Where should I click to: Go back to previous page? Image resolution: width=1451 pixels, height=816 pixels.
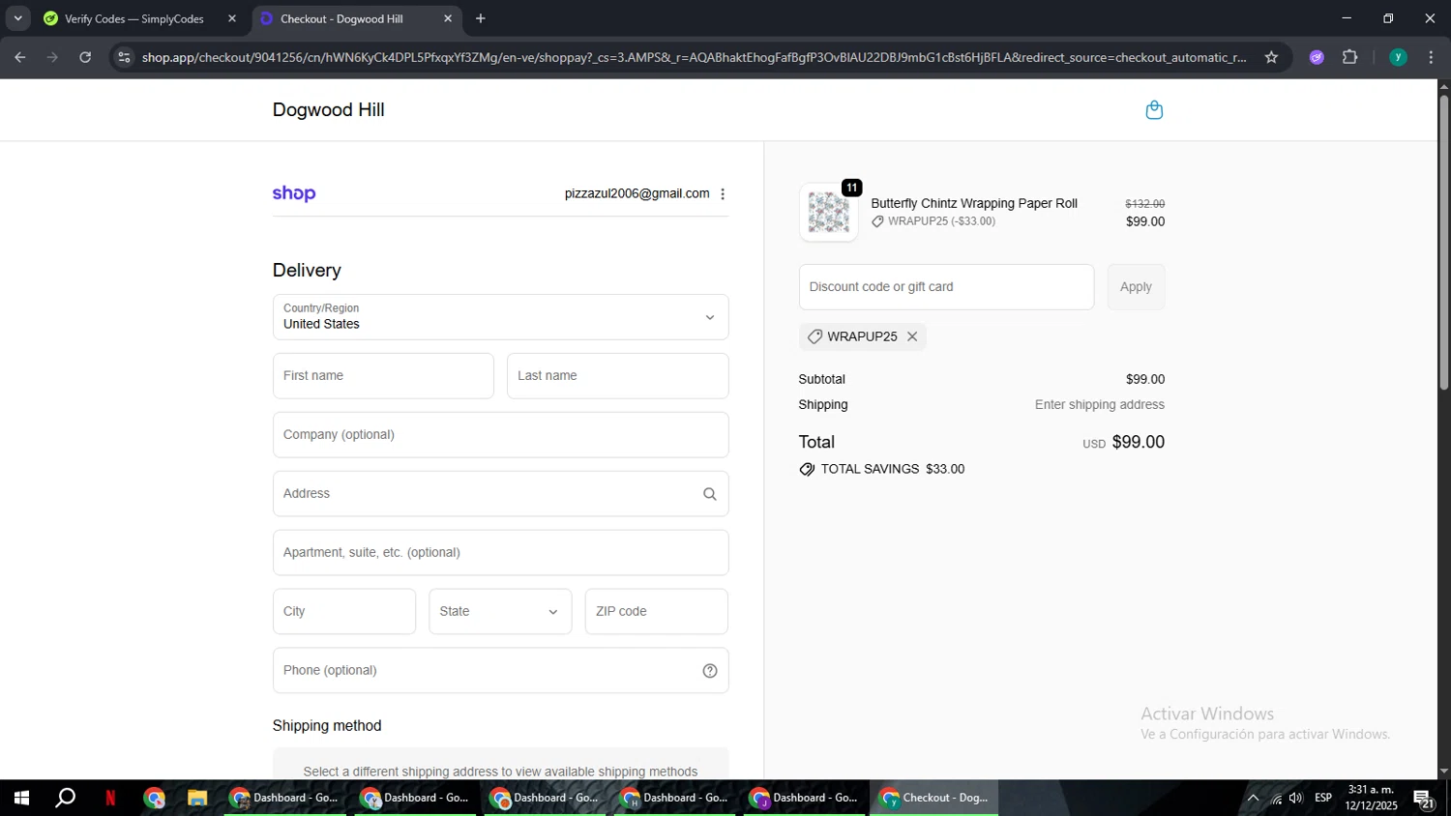(x=20, y=57)
